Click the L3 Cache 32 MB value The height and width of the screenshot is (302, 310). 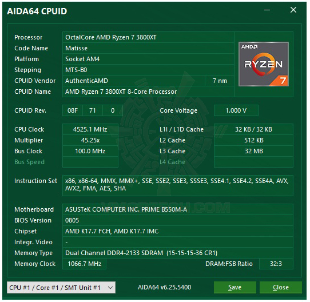[x=253, y=151]
